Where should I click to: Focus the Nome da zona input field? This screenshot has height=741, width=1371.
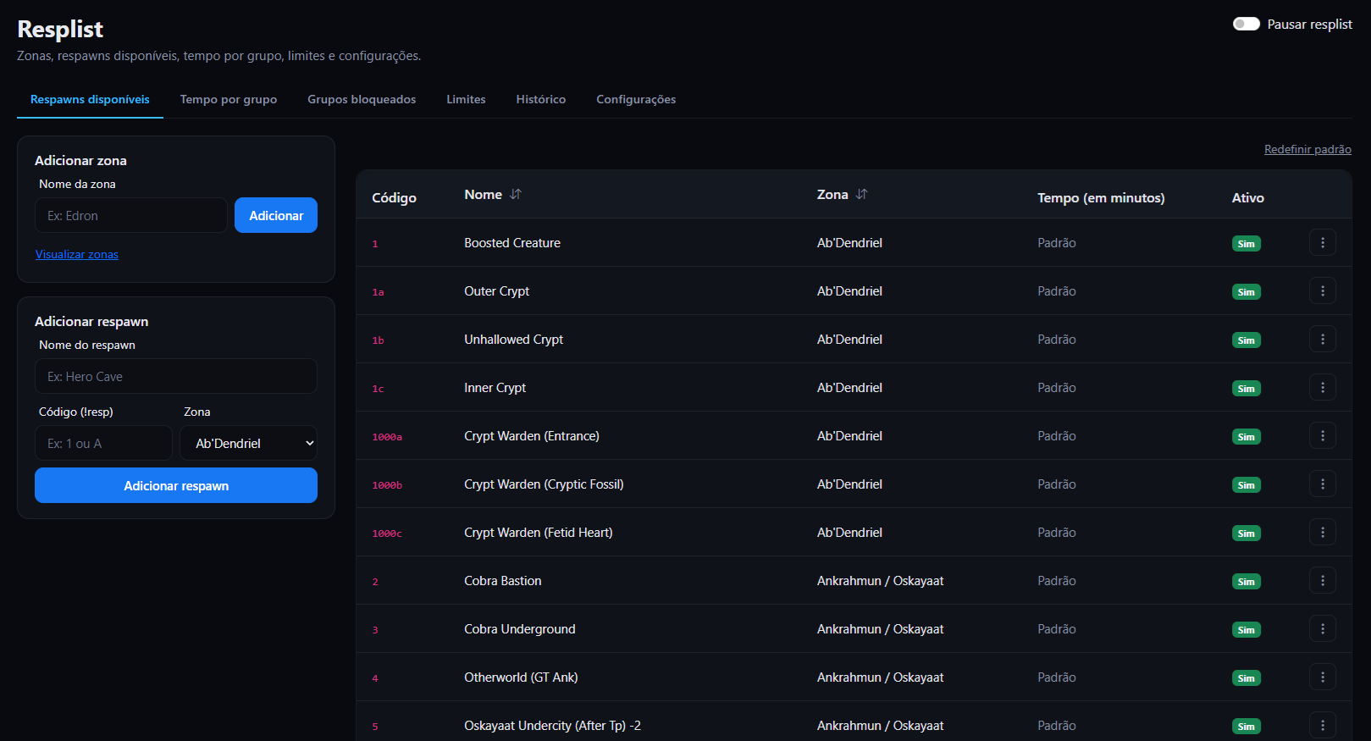[x=131, y=215]
